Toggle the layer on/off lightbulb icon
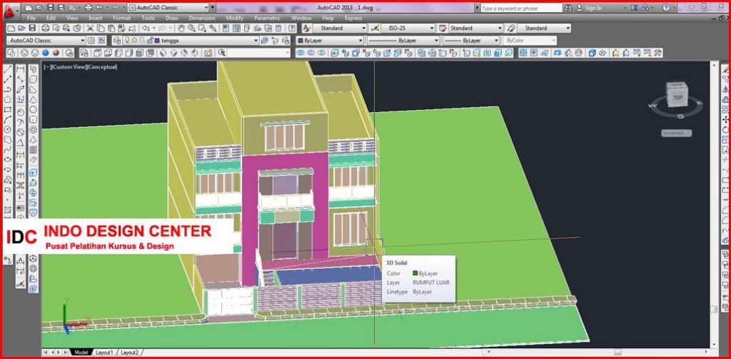 pyautogui.click(x=127, y=41)
